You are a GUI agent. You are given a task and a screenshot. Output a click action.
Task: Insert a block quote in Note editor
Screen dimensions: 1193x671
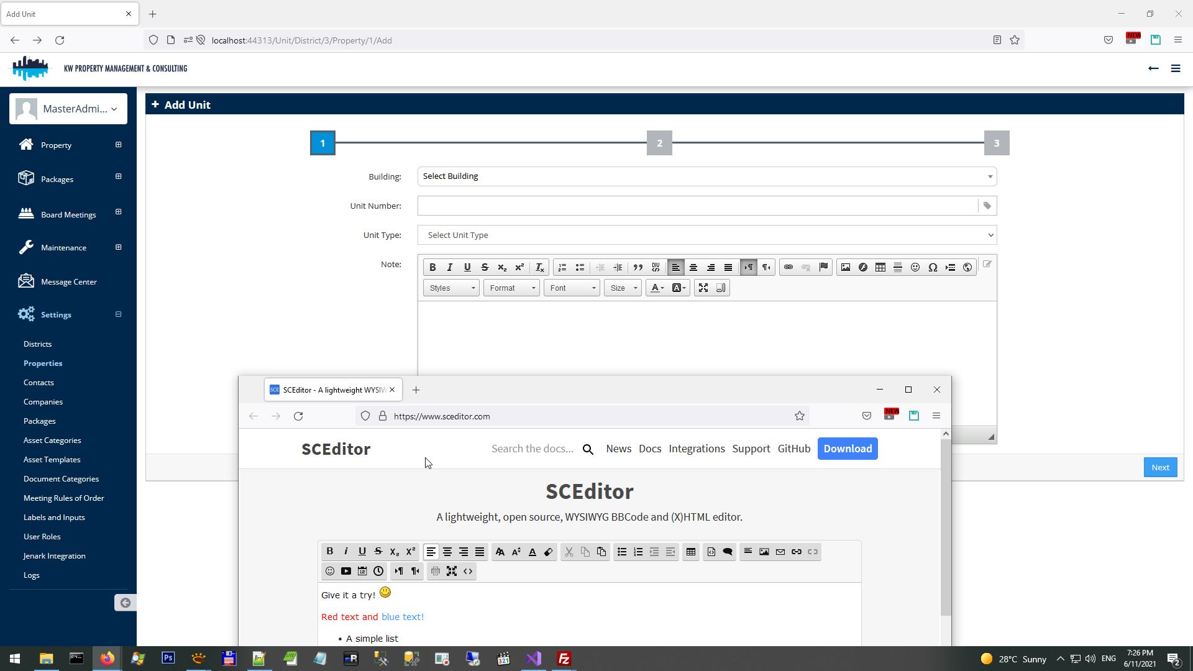pyautogui.click(x=638, y=267)
